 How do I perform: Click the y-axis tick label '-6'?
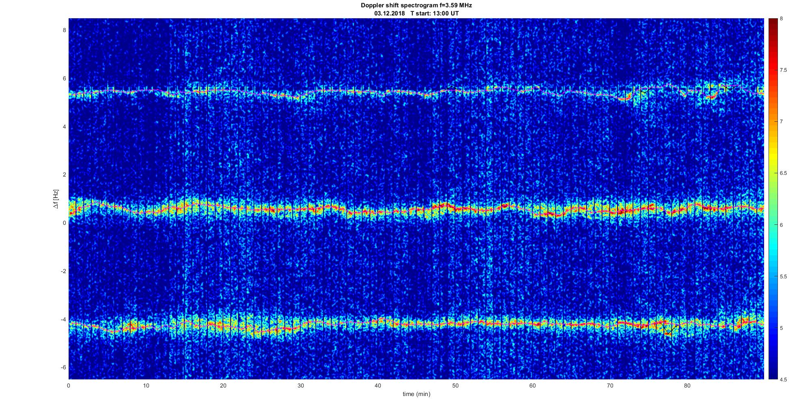(63, 367)
